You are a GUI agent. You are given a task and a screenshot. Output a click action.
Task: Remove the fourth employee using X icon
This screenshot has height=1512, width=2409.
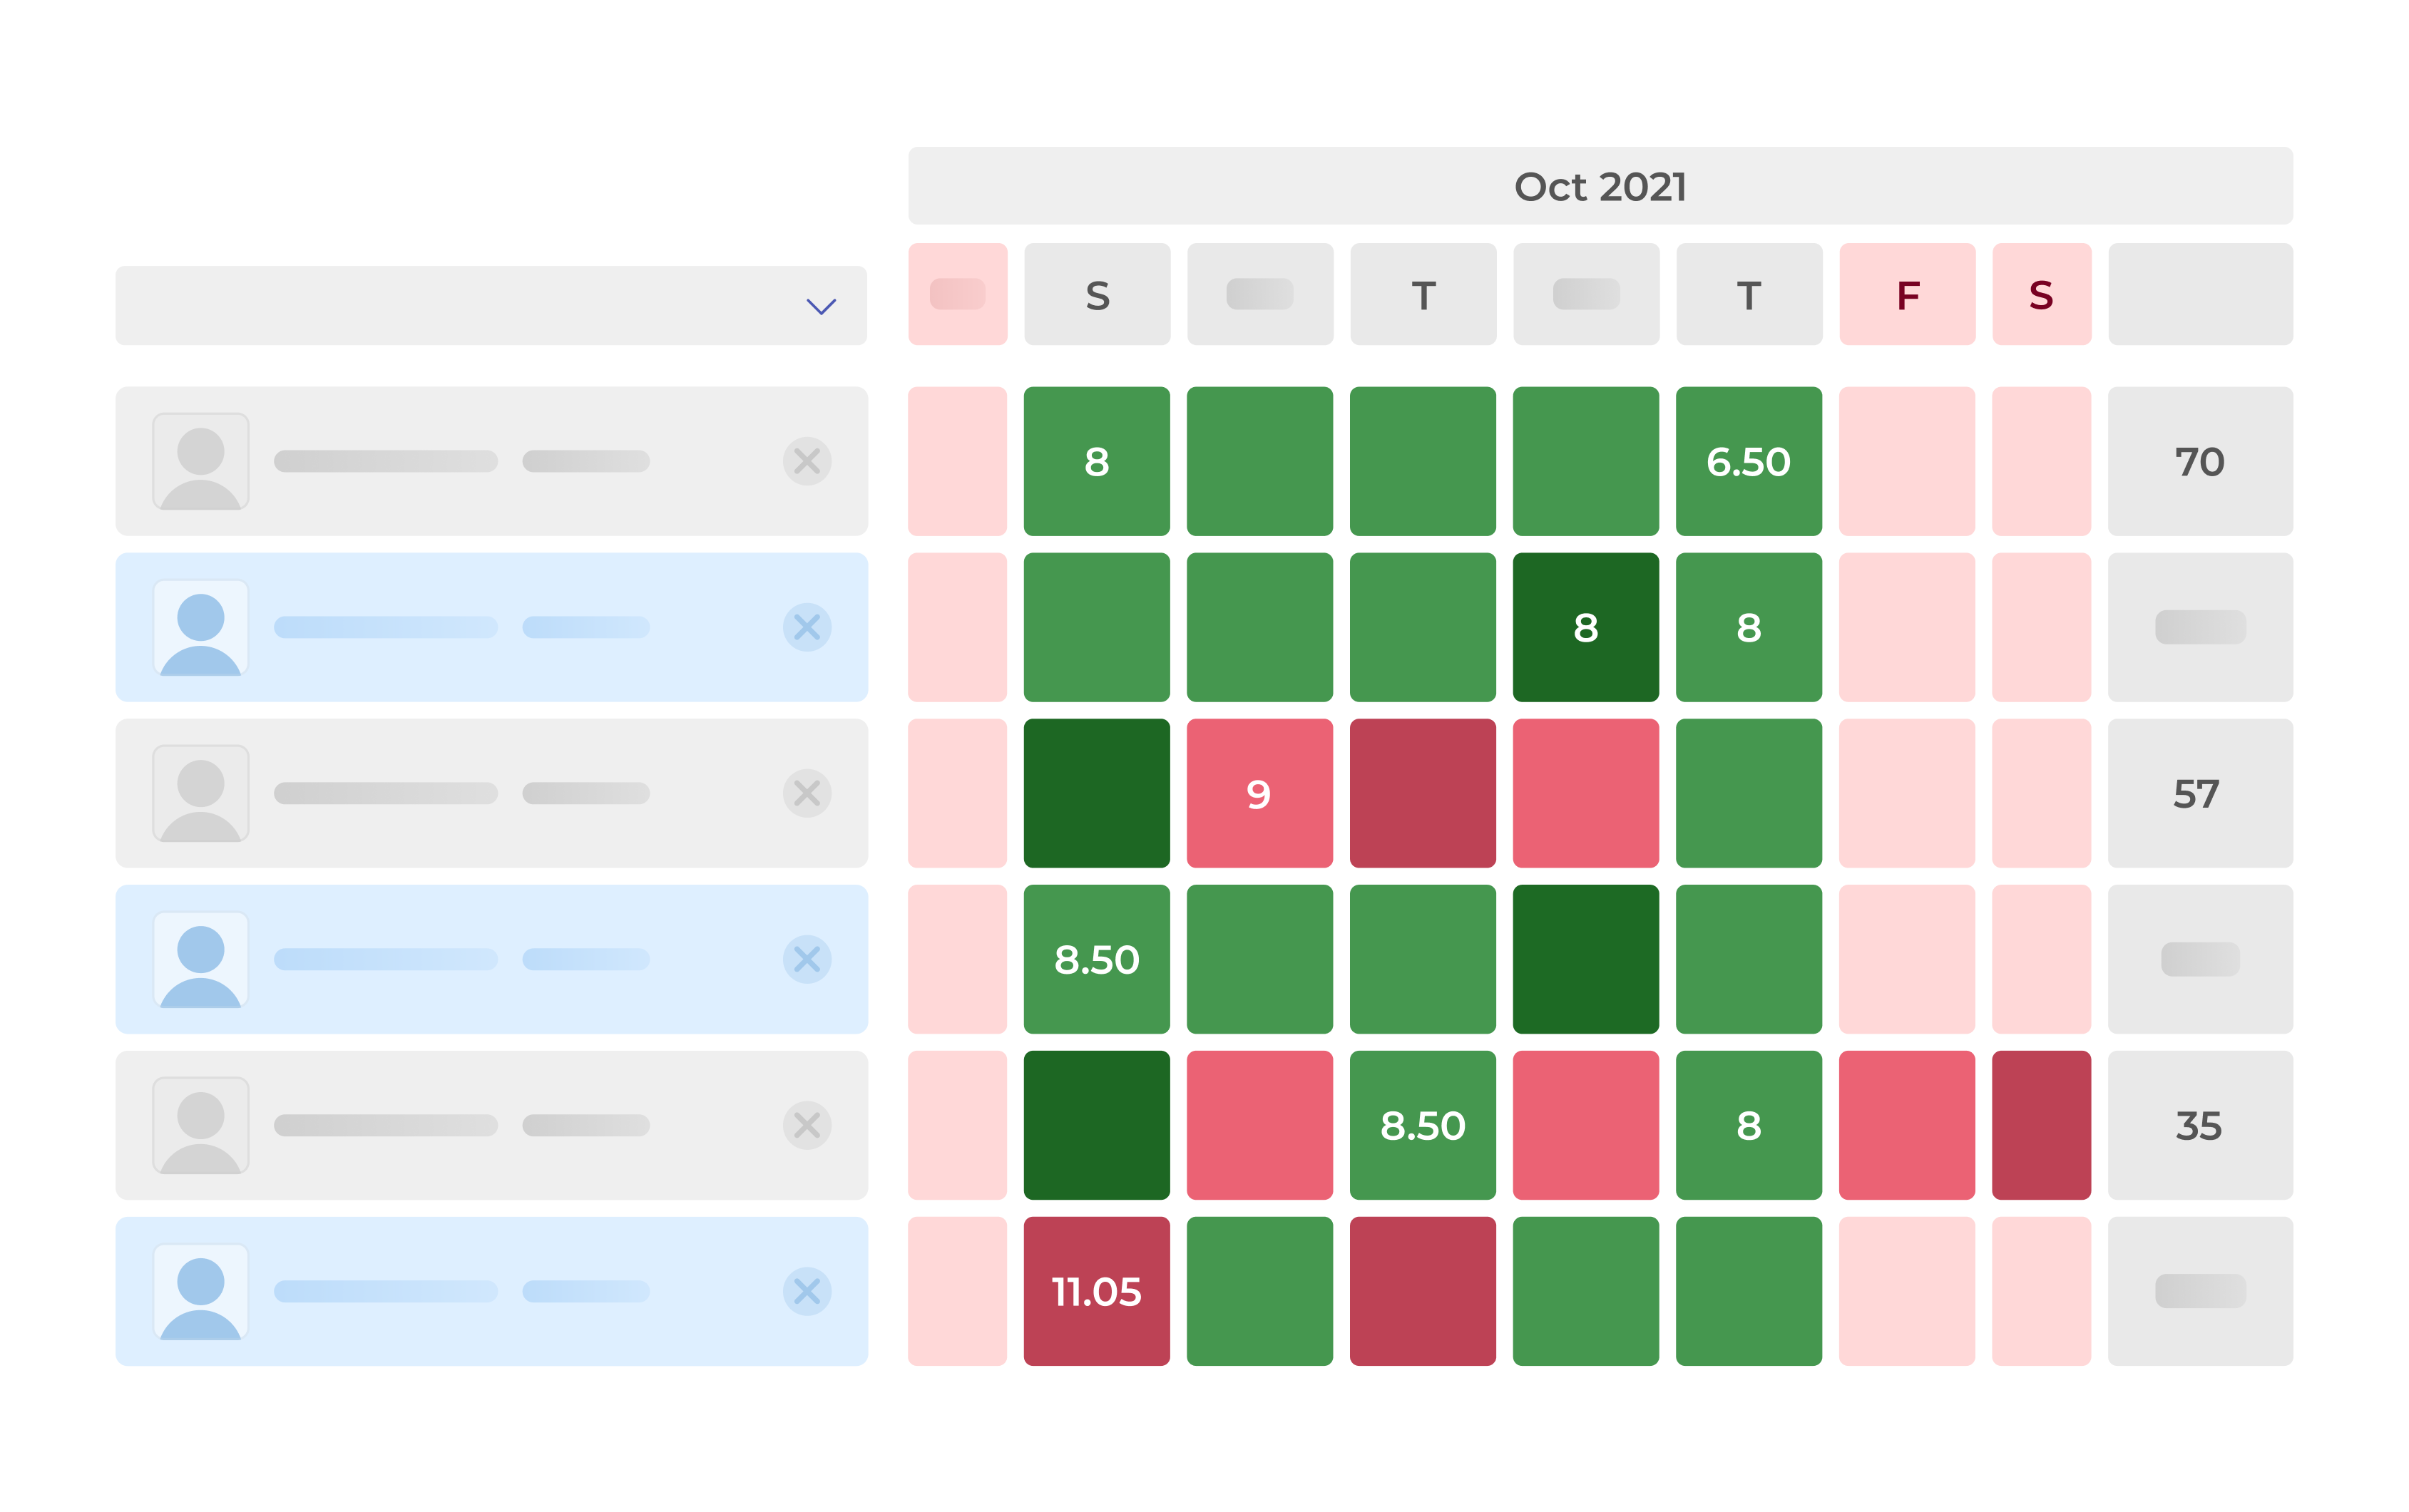click(807, 959)
